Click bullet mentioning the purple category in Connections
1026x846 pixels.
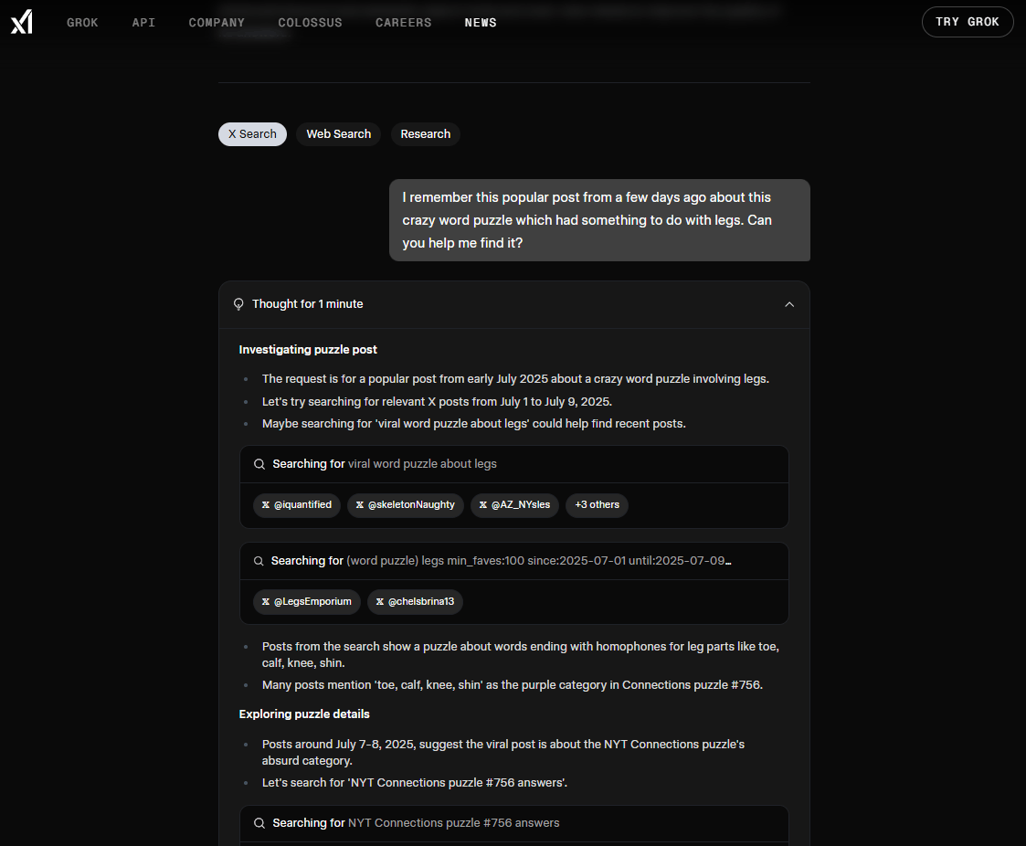pos(513,685)
